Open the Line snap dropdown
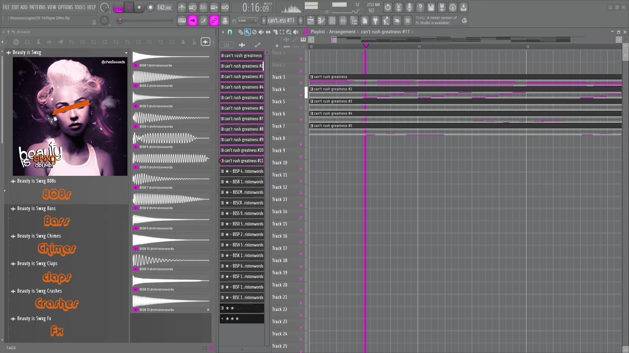Viewport: 629px width, 353px height. point(248,21)
